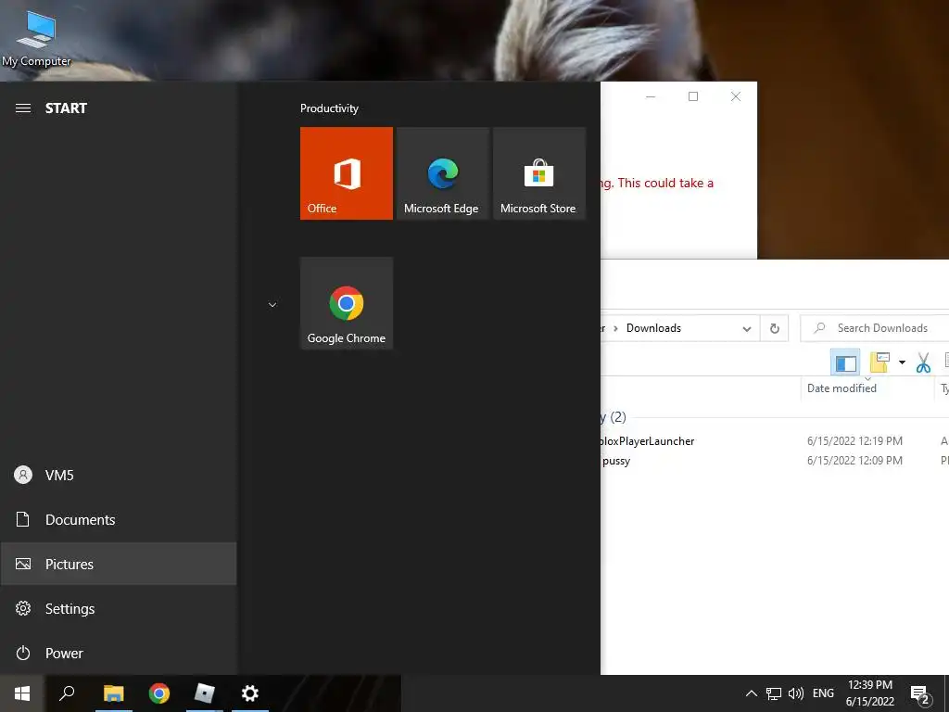Image resolution: width=949 pixels, height=712 pixels.
Task: Open Documents from Start sidebar
Action: click(118, 519)
